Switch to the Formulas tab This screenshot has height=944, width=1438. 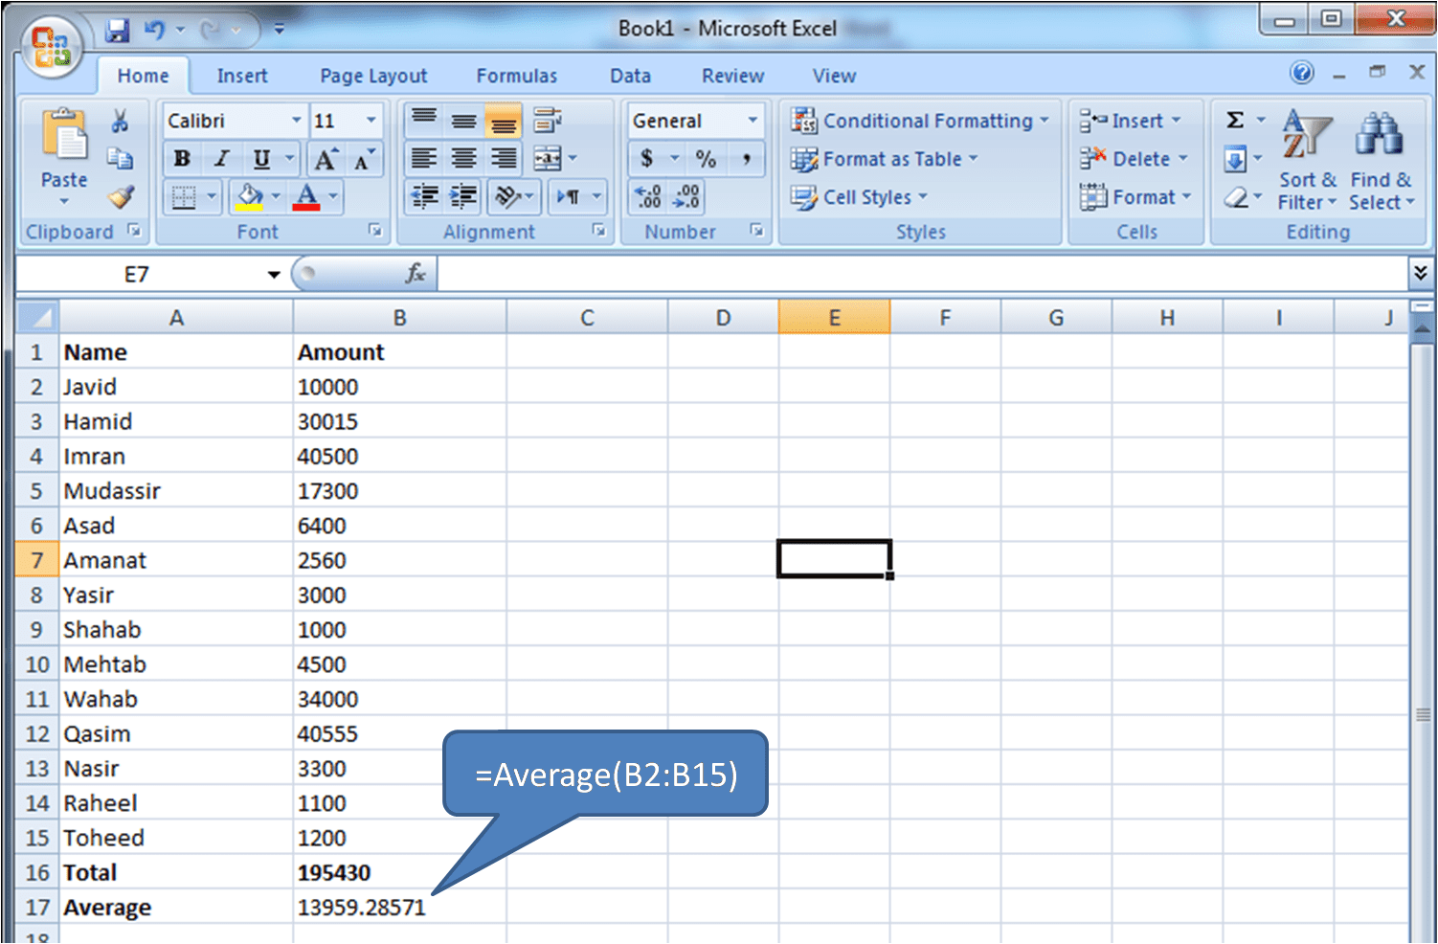[x=516, y=75]
